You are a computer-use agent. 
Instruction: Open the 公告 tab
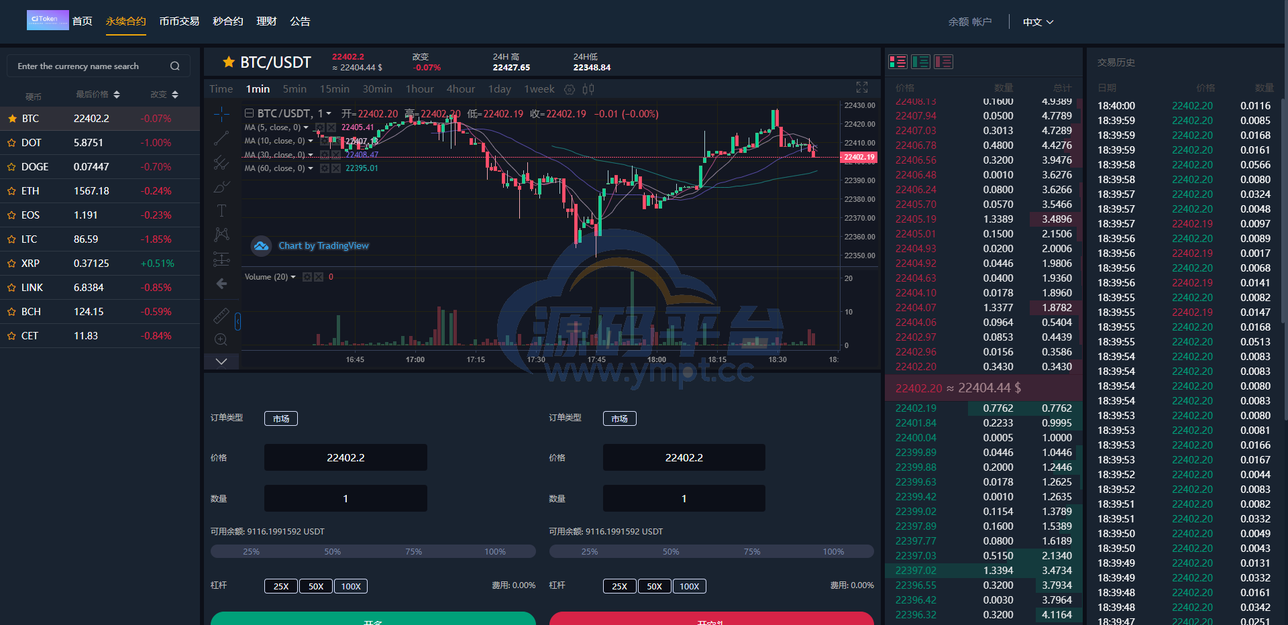[300, 21]
